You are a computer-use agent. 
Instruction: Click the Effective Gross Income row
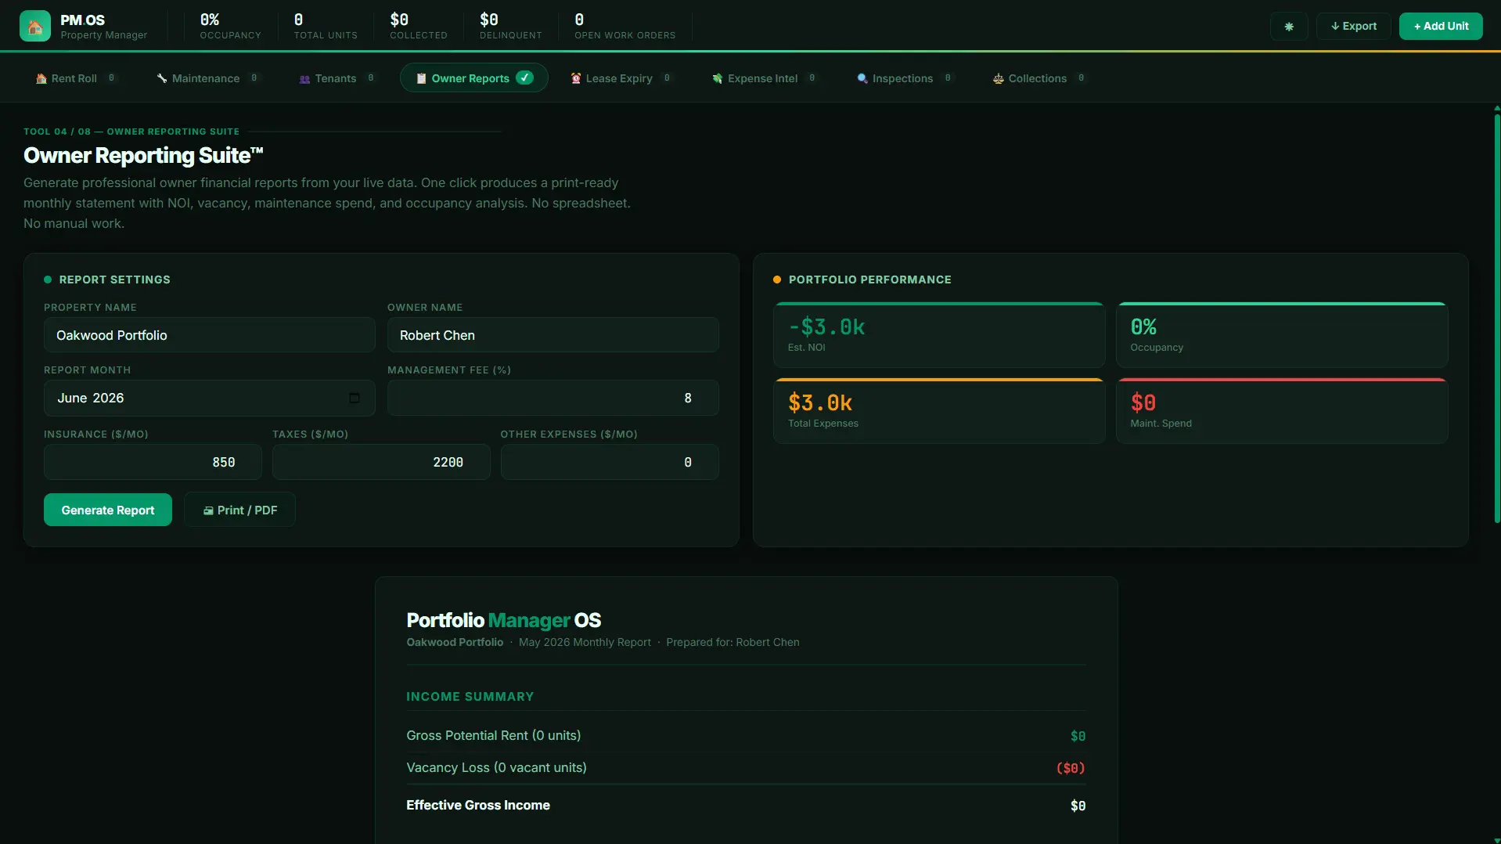(x=746, y=806)
